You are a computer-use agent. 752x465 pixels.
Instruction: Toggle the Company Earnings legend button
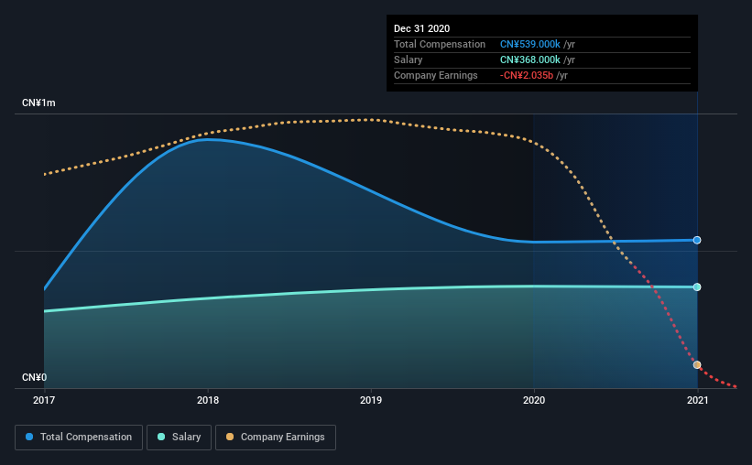click(276, 438)
